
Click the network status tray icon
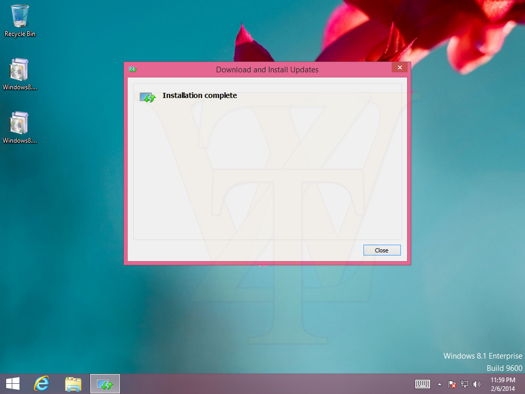coord(465,384)
